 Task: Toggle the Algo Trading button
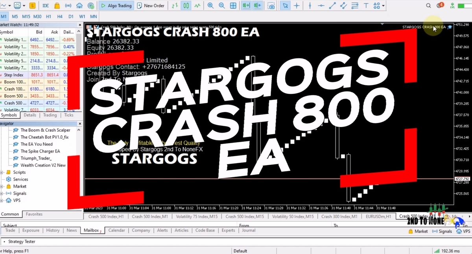(x=116, y=6)
